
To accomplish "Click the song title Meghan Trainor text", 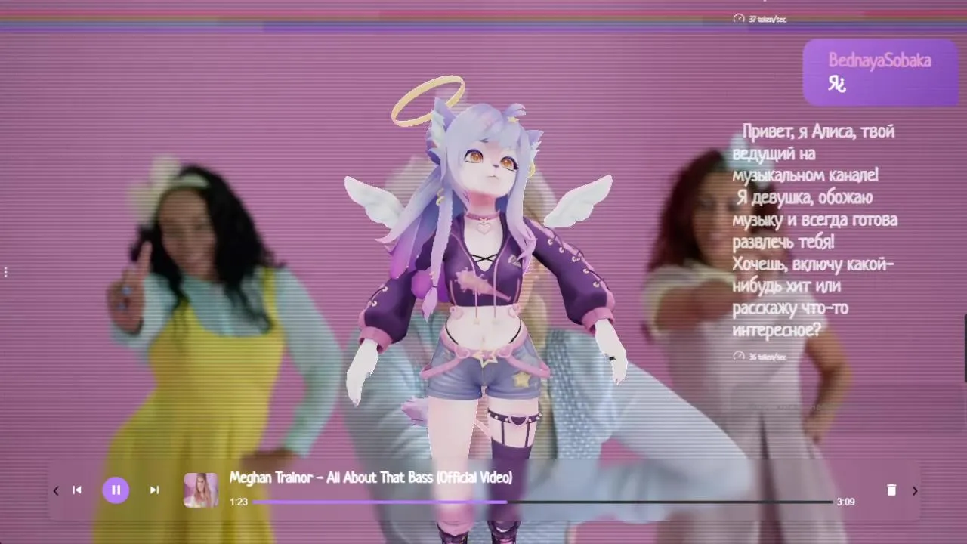I will 371,478.
